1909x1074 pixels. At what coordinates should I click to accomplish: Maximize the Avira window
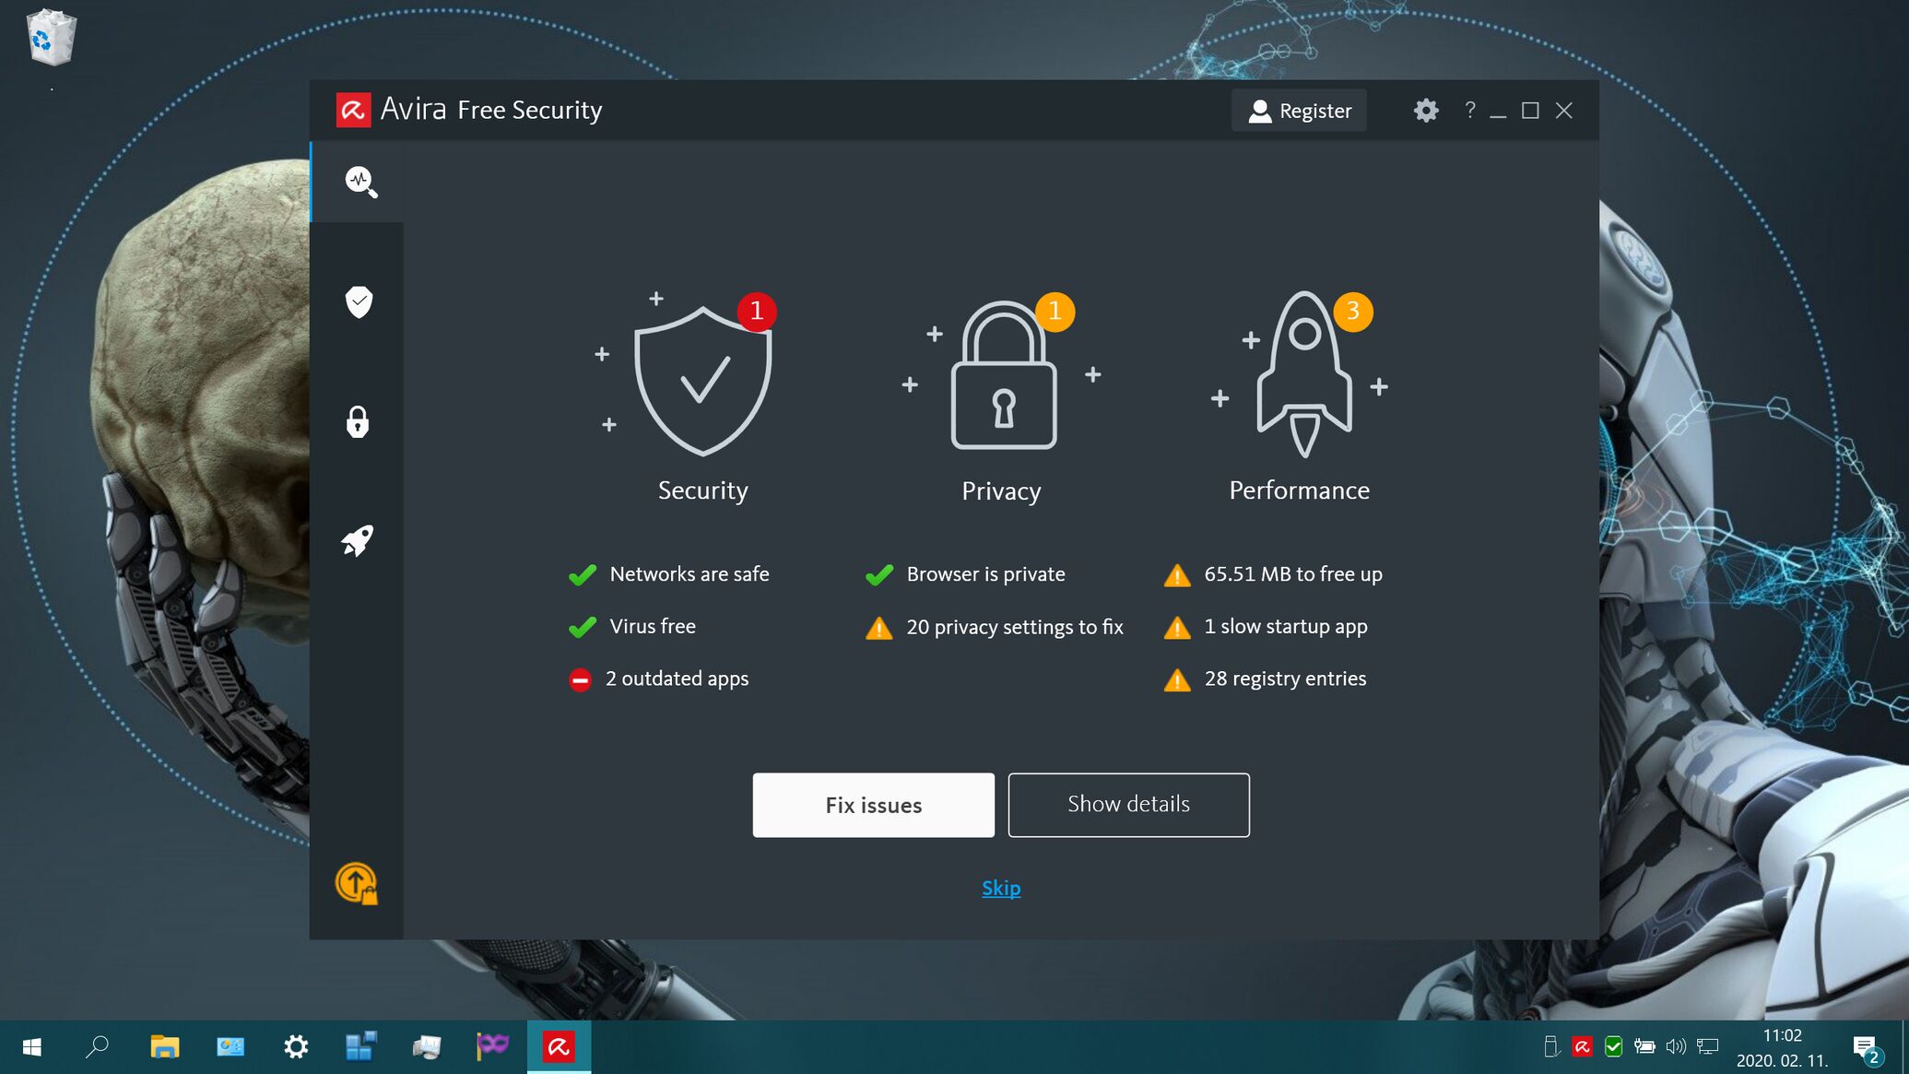(x=1530, y=111)
